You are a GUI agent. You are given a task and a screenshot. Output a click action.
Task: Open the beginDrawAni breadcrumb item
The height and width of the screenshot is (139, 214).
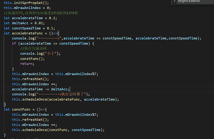(x=189, y=1)
